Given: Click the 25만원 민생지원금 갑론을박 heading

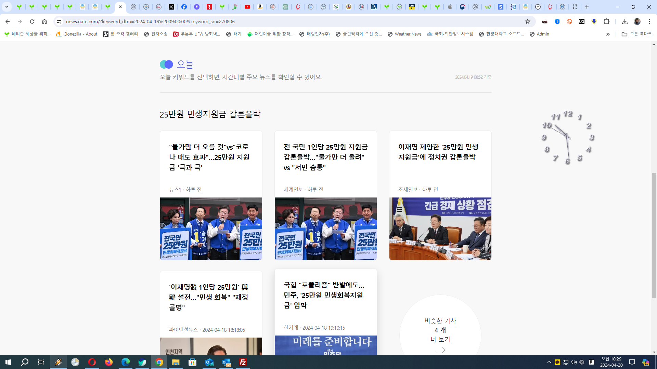Looking at the screenshot, I should (x=210, y=114).
